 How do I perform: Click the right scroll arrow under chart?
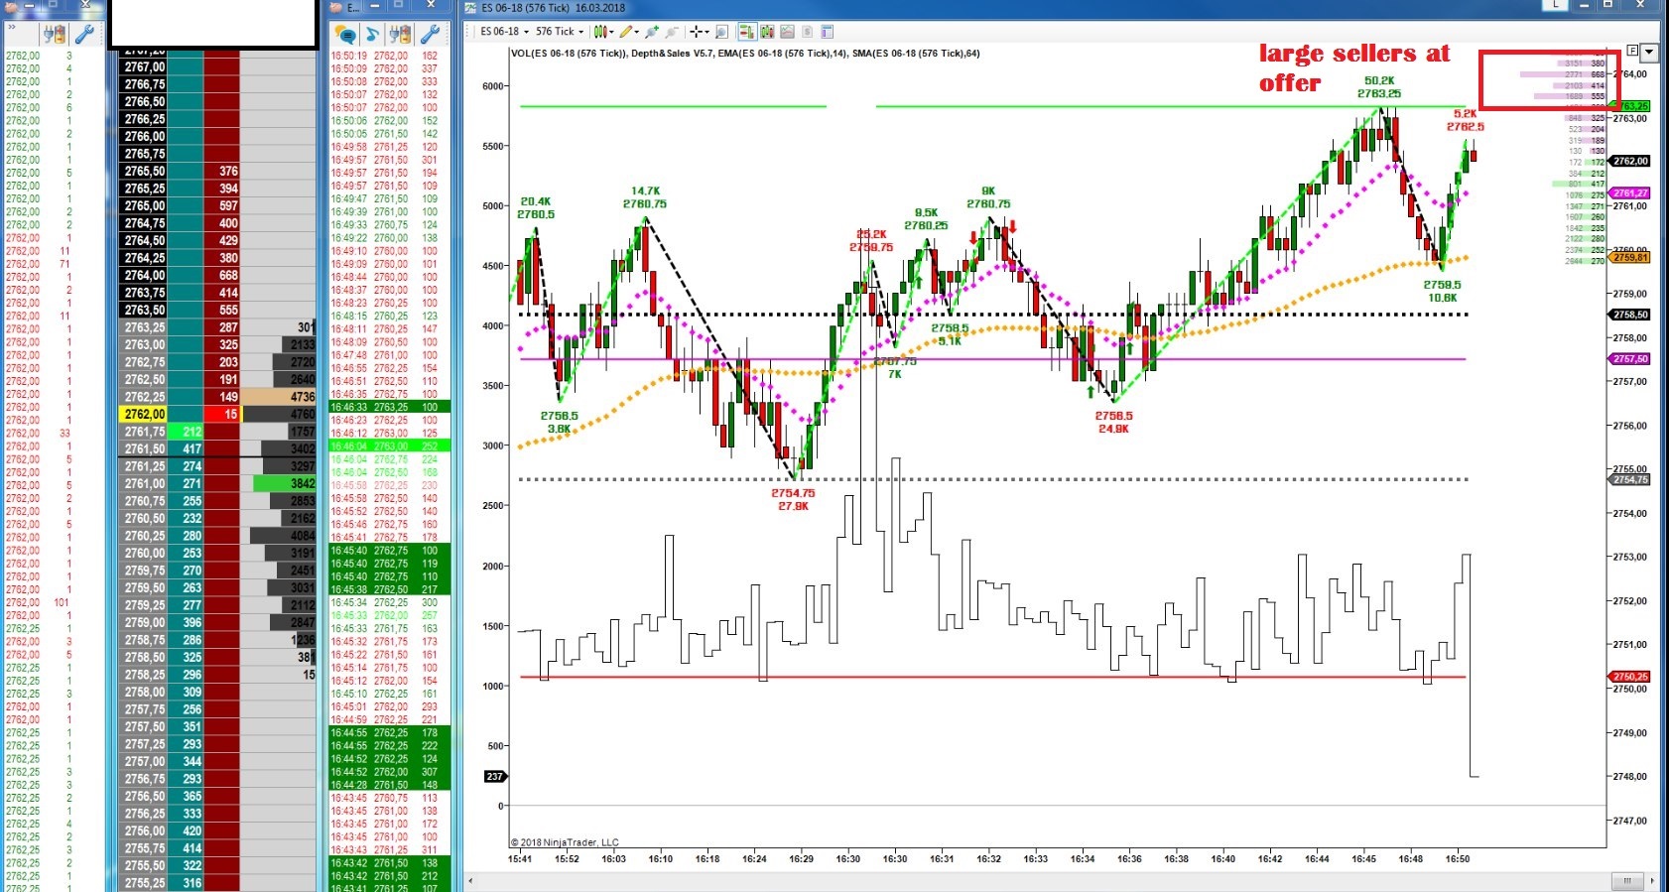(x=1652, y=880)
